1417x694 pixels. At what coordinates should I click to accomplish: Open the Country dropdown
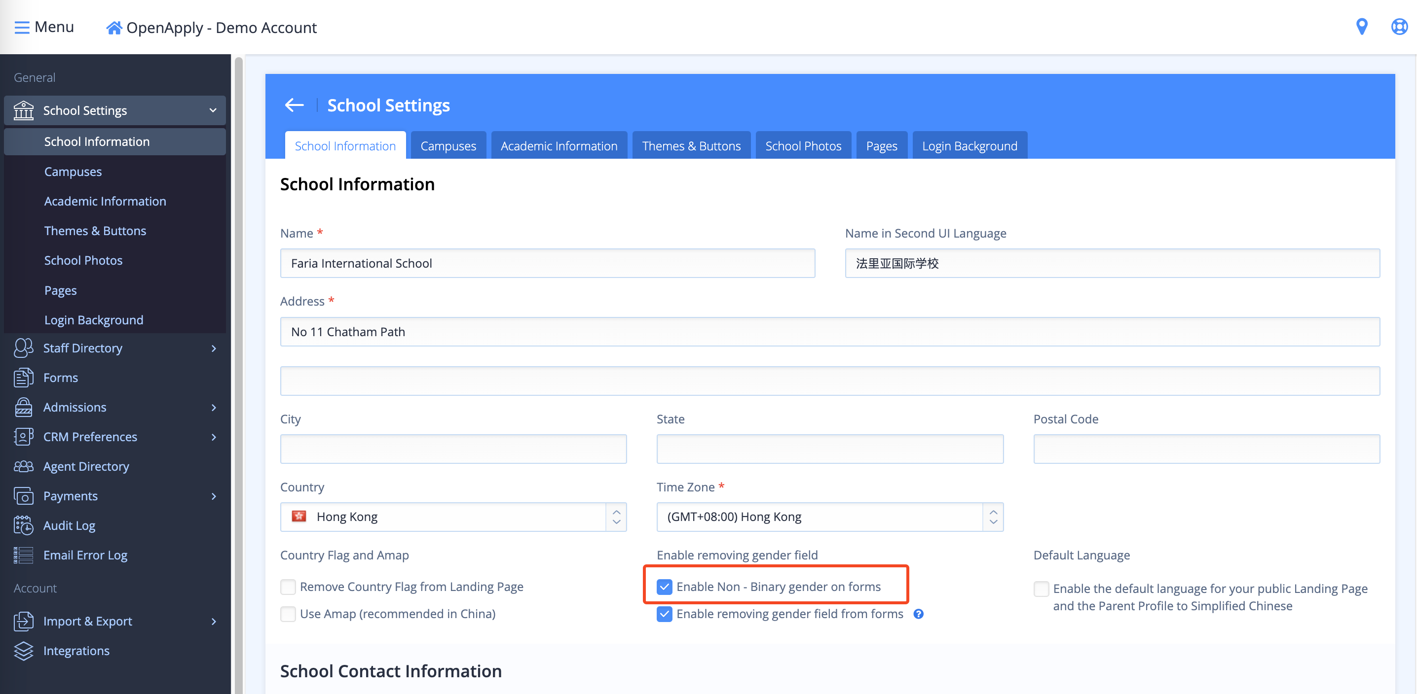coord(453,517)
